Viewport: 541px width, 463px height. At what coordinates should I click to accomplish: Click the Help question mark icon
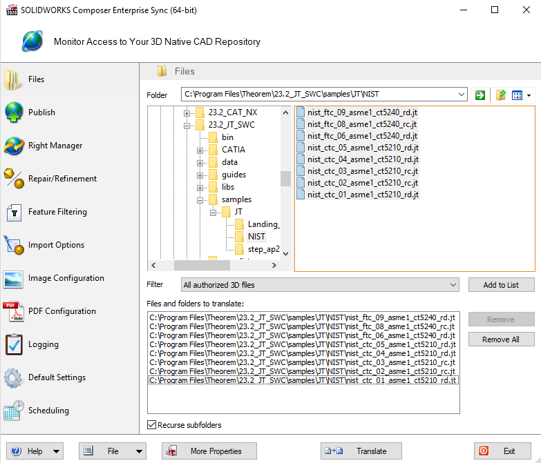tap(16, 451)
